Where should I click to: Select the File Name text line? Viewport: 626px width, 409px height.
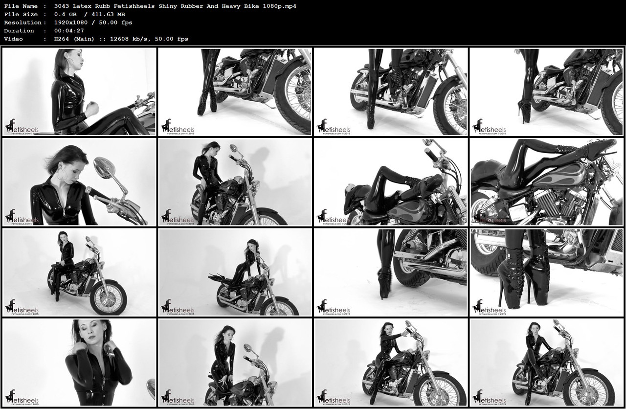pyautogui.click(x=150, y=6)
